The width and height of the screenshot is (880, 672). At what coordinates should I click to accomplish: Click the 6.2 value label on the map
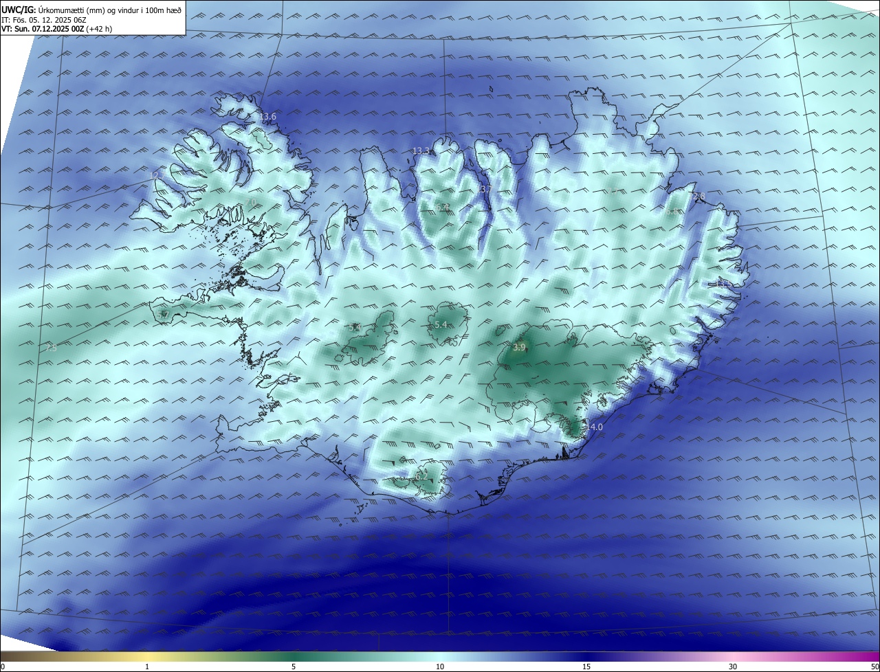tap(421, 476)
